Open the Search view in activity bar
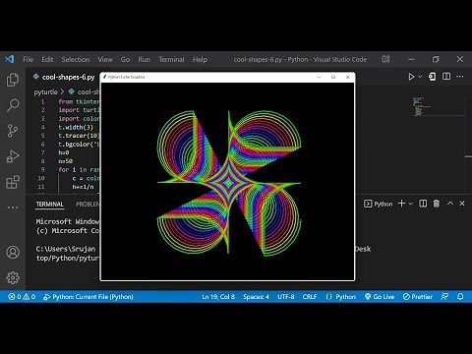Viewport: 472px width, 354px height. pyautogui.click(x=13, y=105)
